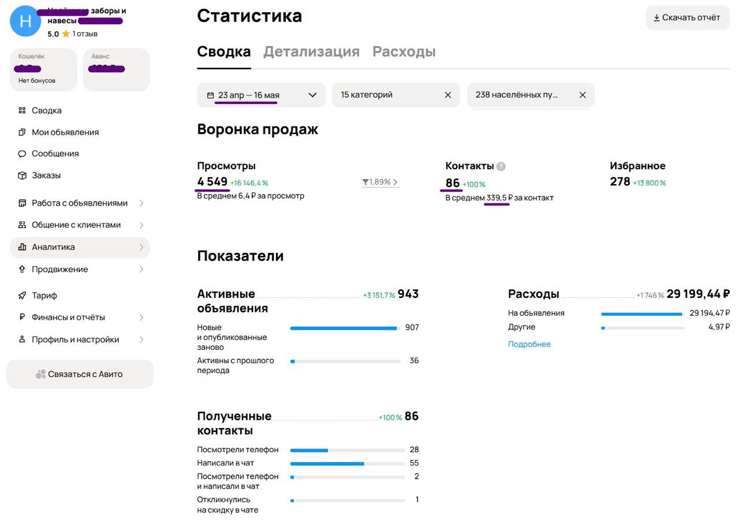Screen dimensions: 739x526
Task: Click the help question mark next to Контакты
Action: pos(501,166)
